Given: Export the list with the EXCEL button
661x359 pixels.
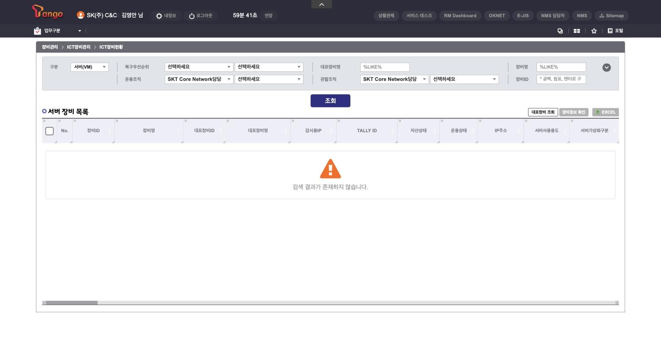Looking at the screenshot, I should pos(606,112).
